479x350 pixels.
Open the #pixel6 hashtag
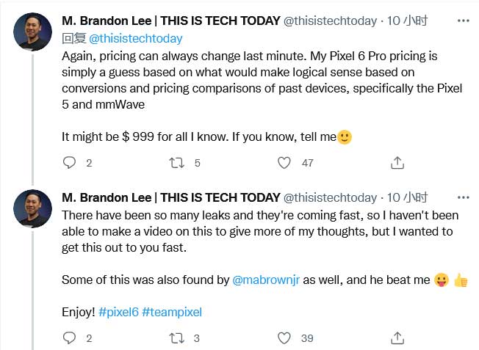point(118,312)
